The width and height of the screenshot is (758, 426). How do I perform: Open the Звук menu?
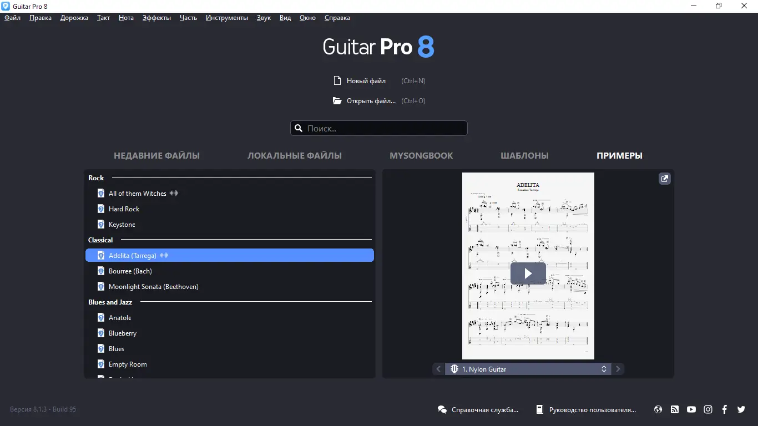click(x=264, y=18)
